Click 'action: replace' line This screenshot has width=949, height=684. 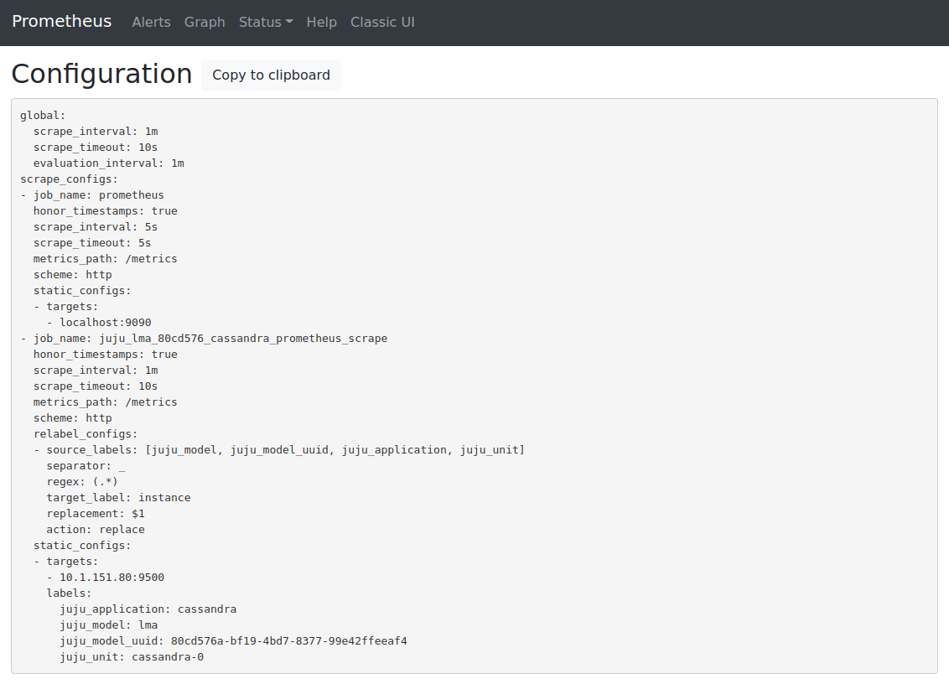[x=96, y=530]
